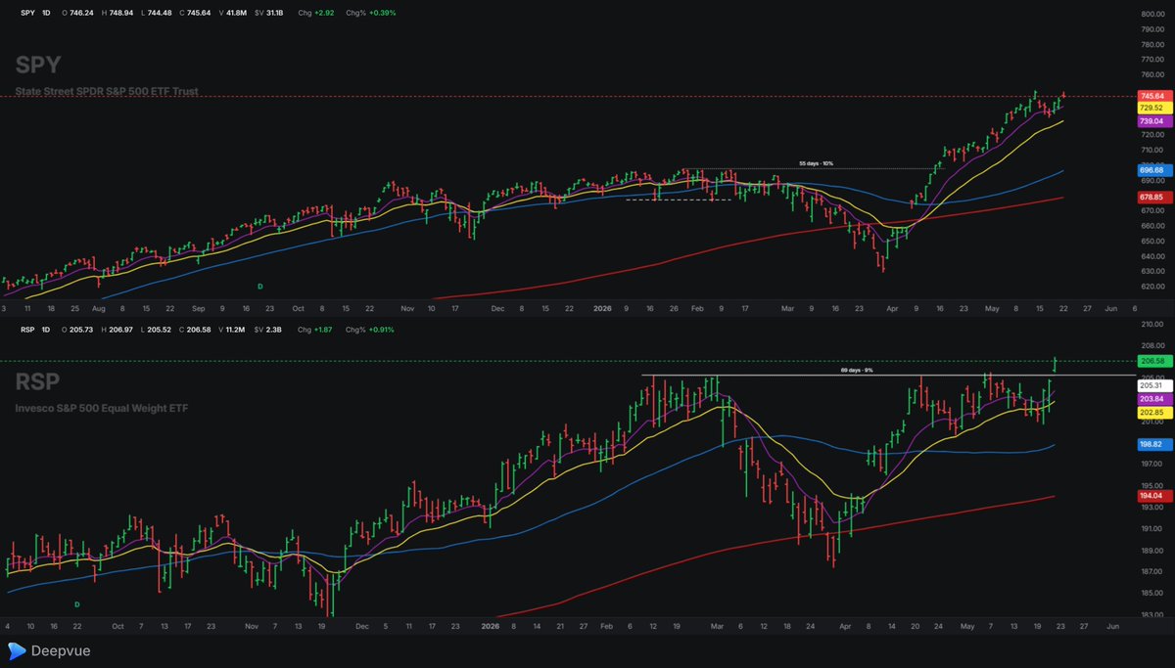Click the SPY low value 744.48
Screen dimensions: 1175x668
point(159,14)
